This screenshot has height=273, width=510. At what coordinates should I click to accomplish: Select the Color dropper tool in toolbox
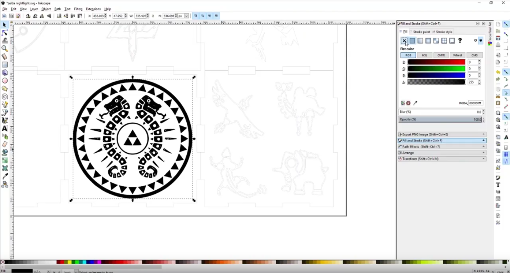point(5,176)
